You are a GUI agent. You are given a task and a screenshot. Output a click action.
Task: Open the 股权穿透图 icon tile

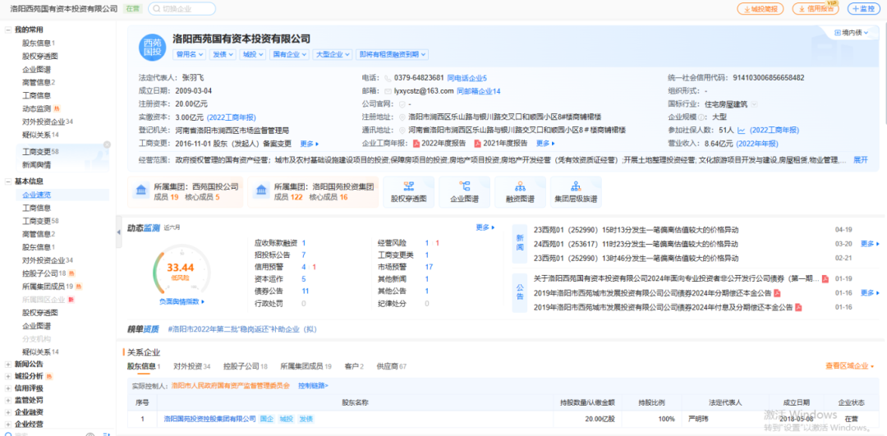pyautogui.click(x=408, y=192)
